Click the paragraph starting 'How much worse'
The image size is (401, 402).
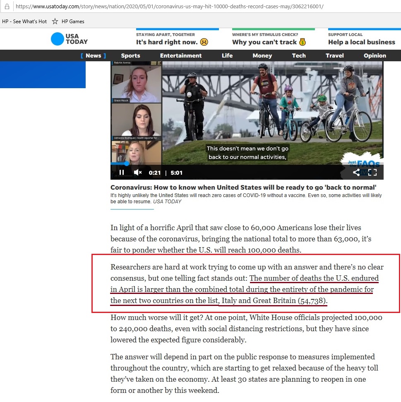(x=246, y=328)
